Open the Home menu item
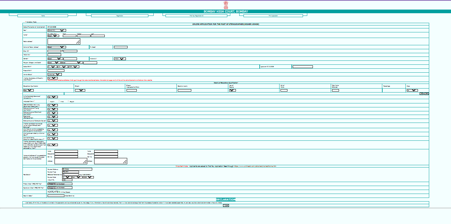Viewport: 451px width, 224px height. pyautogui.click(x=43, y=16)
